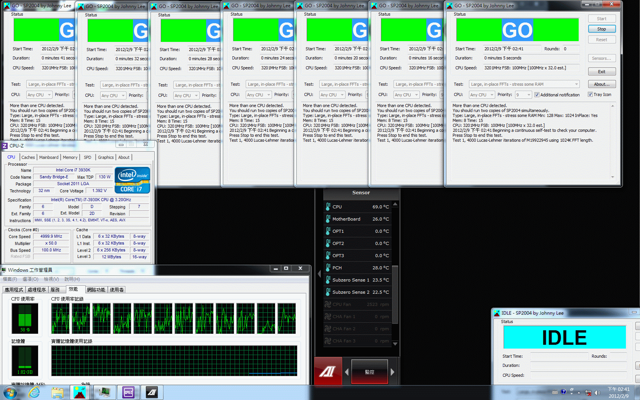Click the volume speaker tray icon
Viewport: 640px width, 400px height.
(x=597, y=393)
